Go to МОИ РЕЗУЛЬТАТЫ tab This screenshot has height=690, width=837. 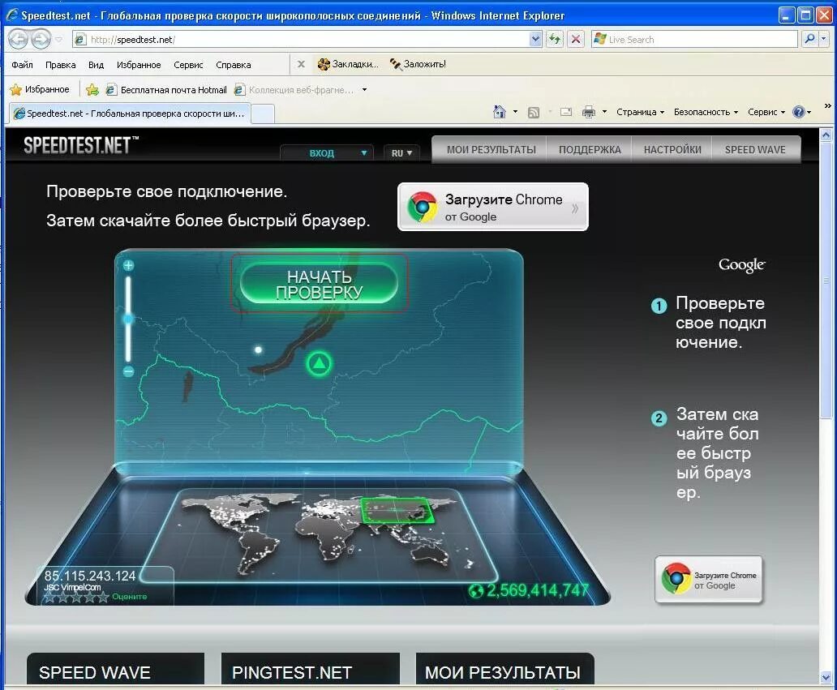pos(491,149)
